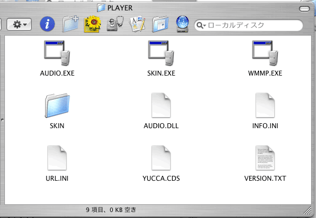This screenshot has height=218, width=316.
Task: Click the WMMP.EXE filename label
Action: point(265,73)
